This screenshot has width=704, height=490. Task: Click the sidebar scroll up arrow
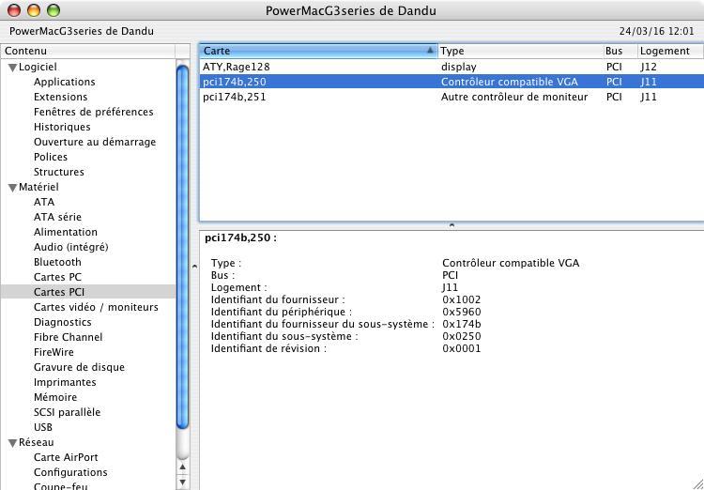click(182, 467)
